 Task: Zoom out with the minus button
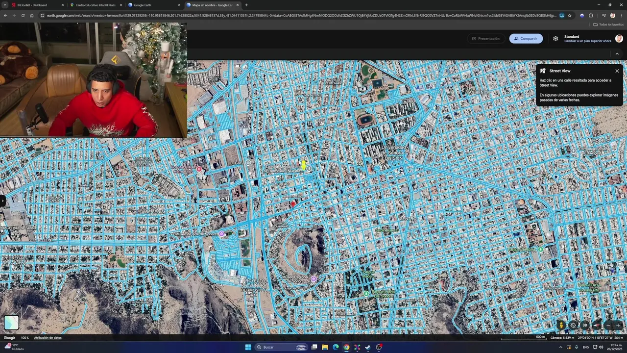coord(608,325)
